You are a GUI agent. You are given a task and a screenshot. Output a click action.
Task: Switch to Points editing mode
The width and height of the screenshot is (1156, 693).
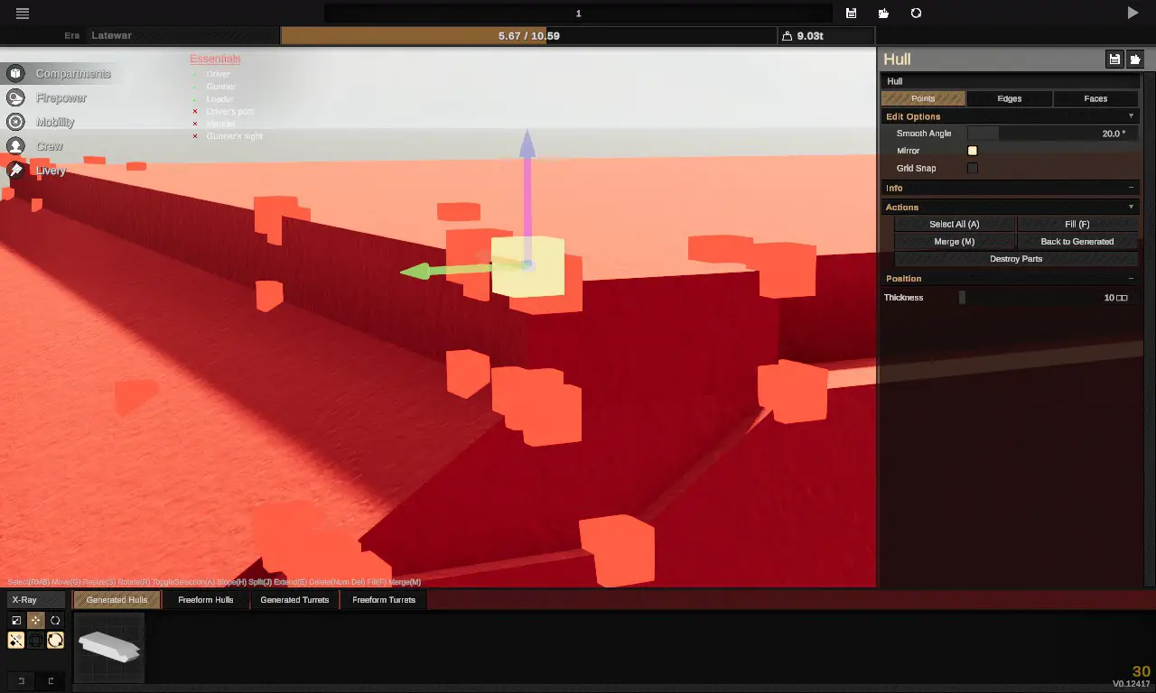click(923, 98)
